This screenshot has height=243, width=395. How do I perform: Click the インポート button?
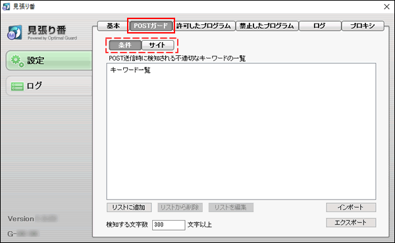coord(351,208)
